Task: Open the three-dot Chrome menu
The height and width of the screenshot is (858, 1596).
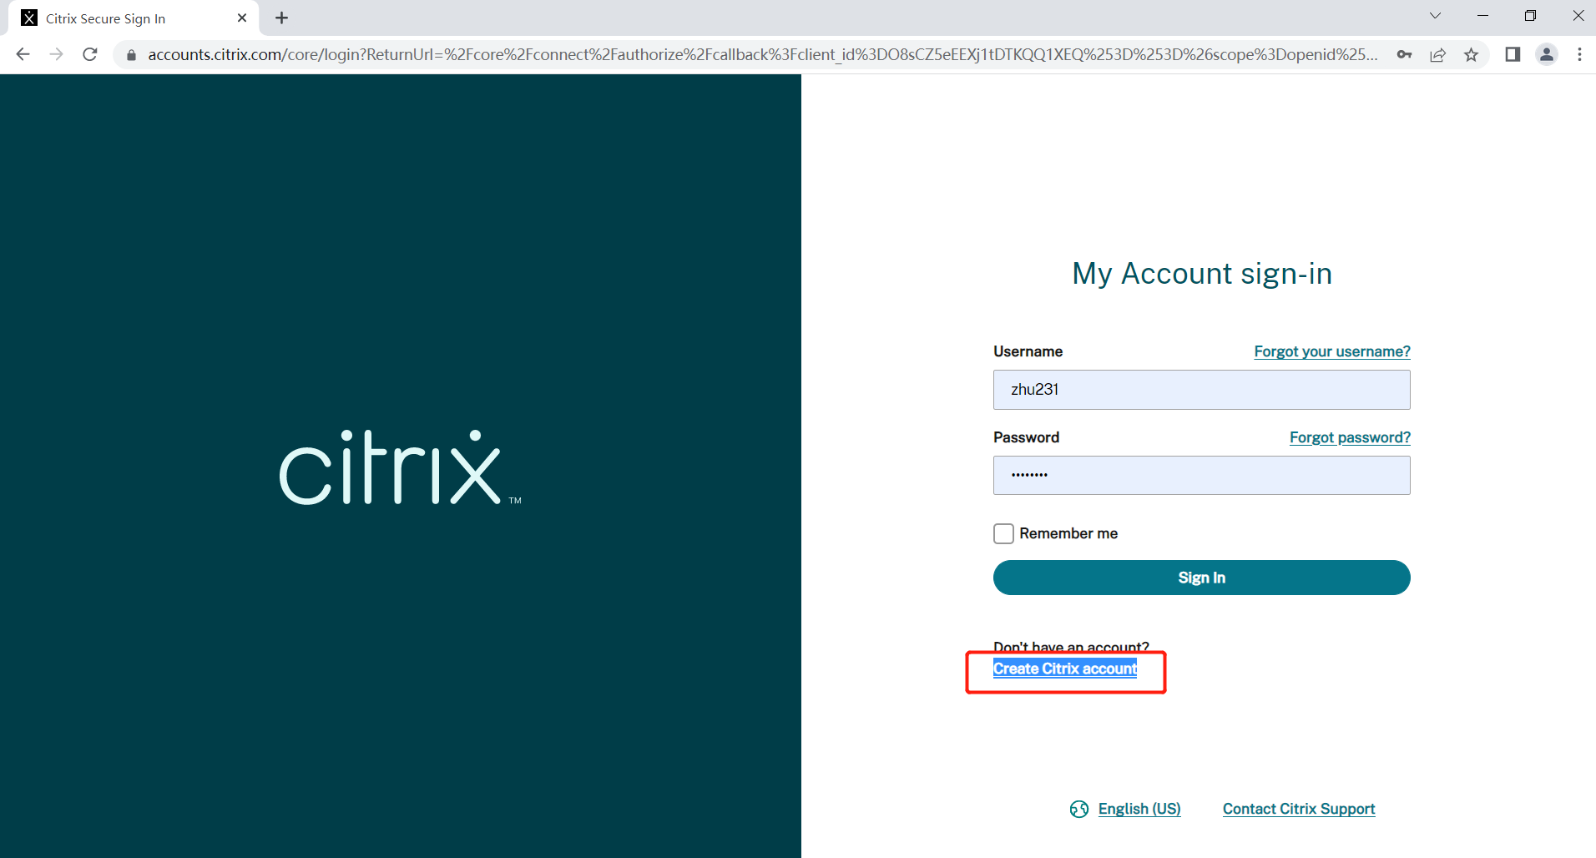Action: (1580, 54)
